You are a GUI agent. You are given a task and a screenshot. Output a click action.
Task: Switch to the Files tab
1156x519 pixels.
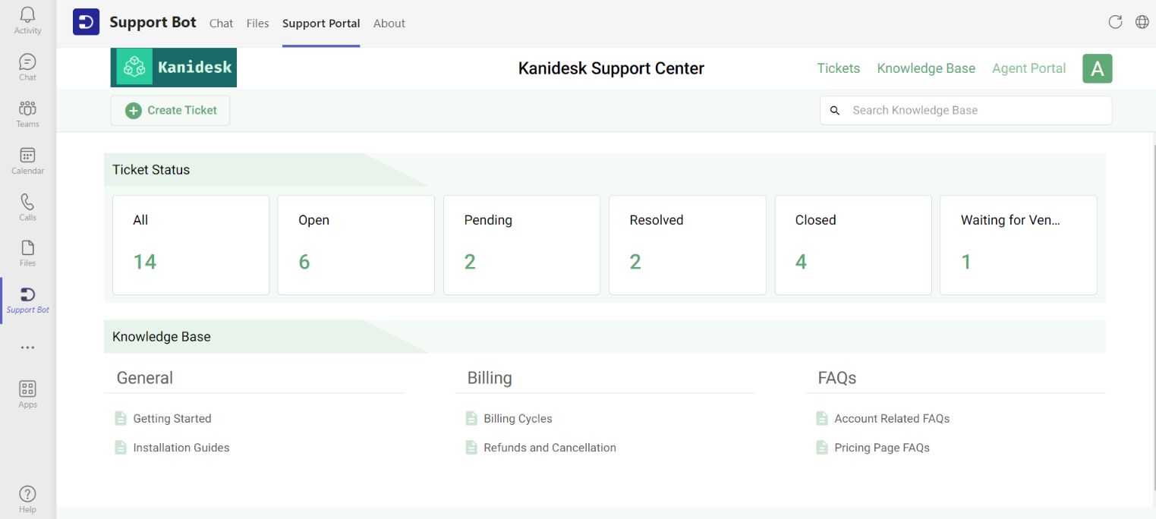pyautogui.click(x=257, y=24)
